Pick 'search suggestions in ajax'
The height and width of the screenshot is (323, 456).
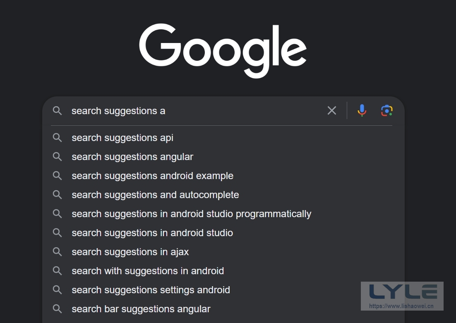[223, 252]
